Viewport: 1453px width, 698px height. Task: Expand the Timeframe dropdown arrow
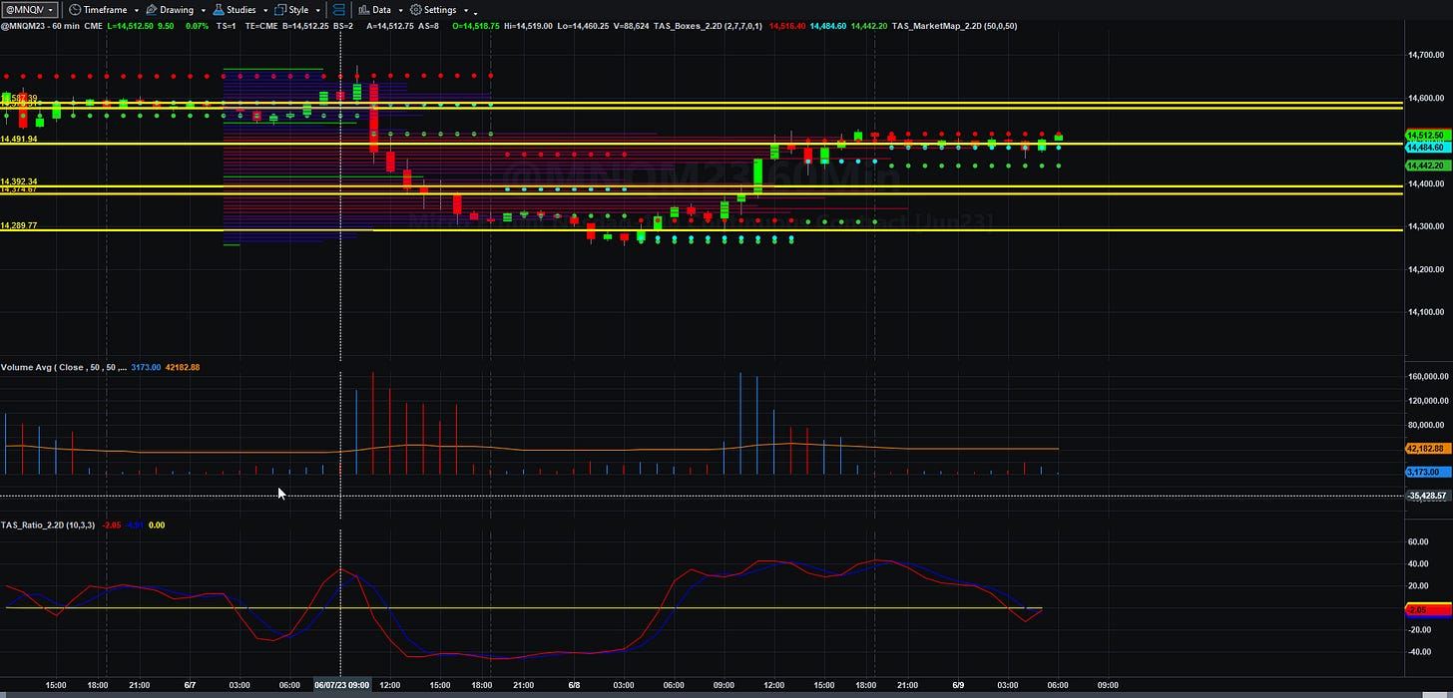(135, 10)
